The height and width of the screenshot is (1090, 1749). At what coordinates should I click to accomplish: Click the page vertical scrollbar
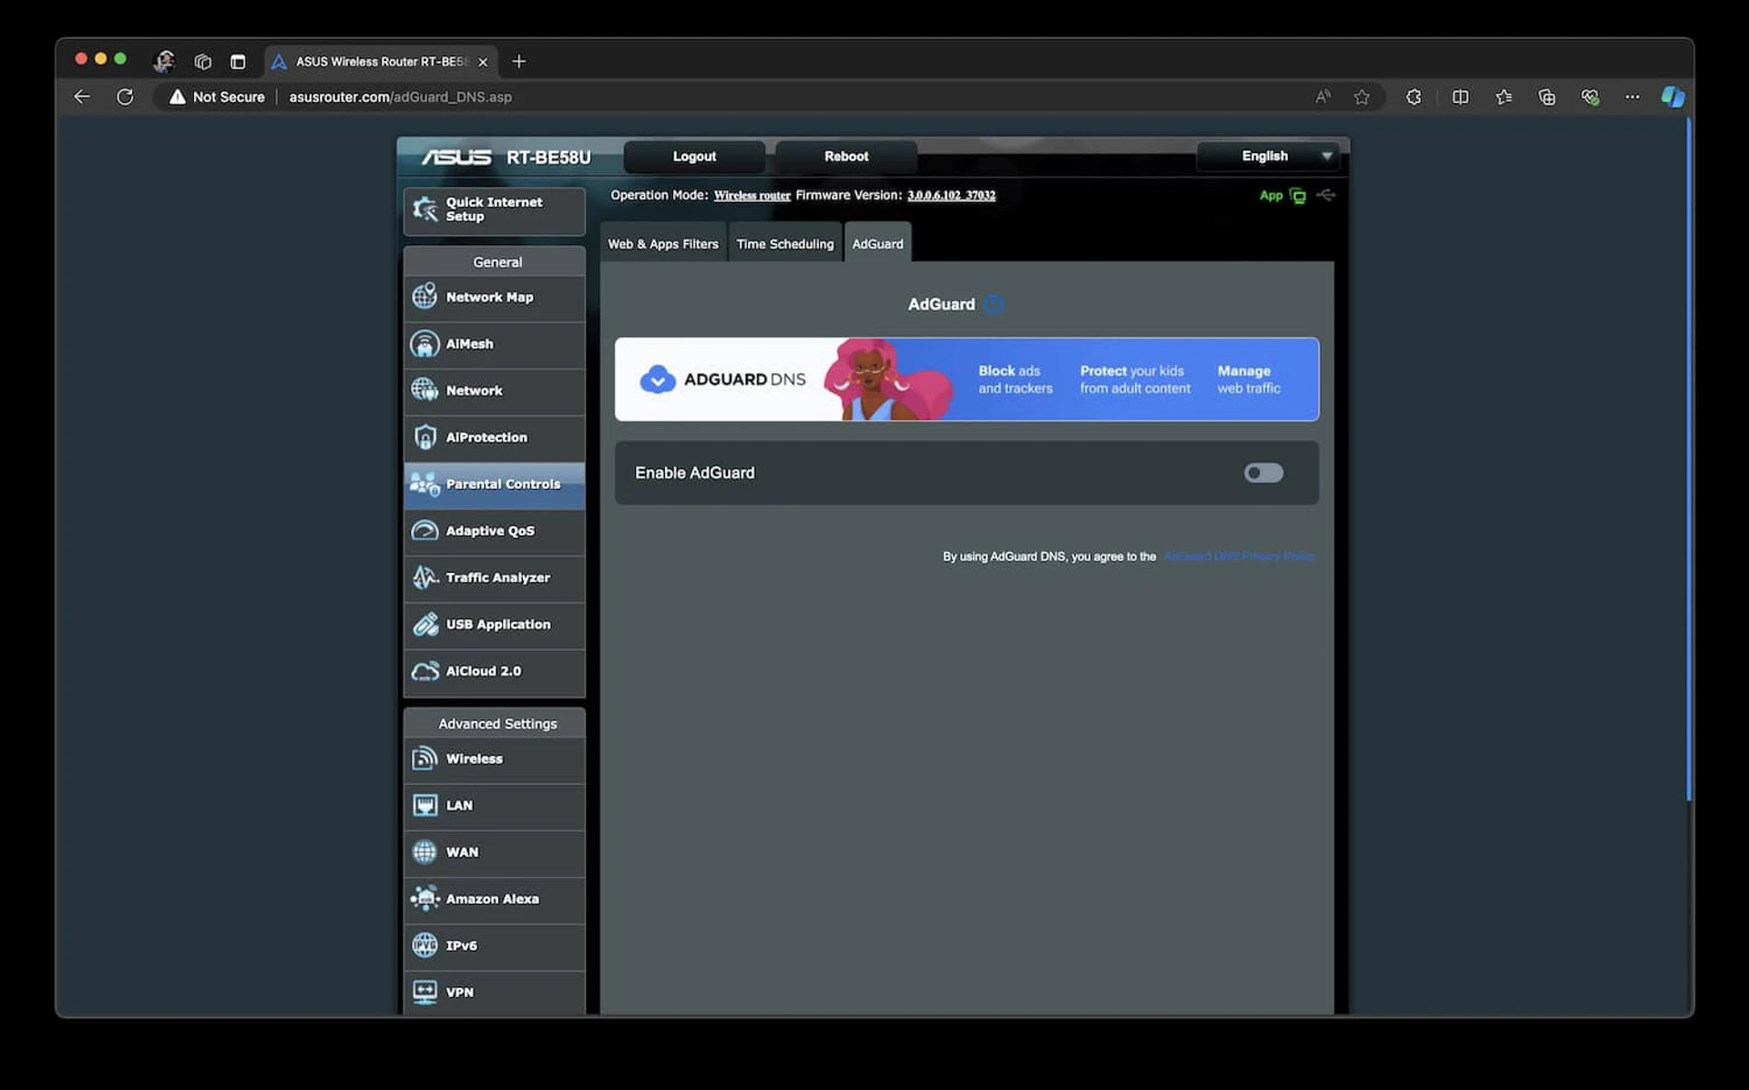click(1688, 460)
